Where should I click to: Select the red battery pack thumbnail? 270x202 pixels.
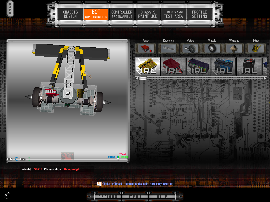(x=173, y=67)
